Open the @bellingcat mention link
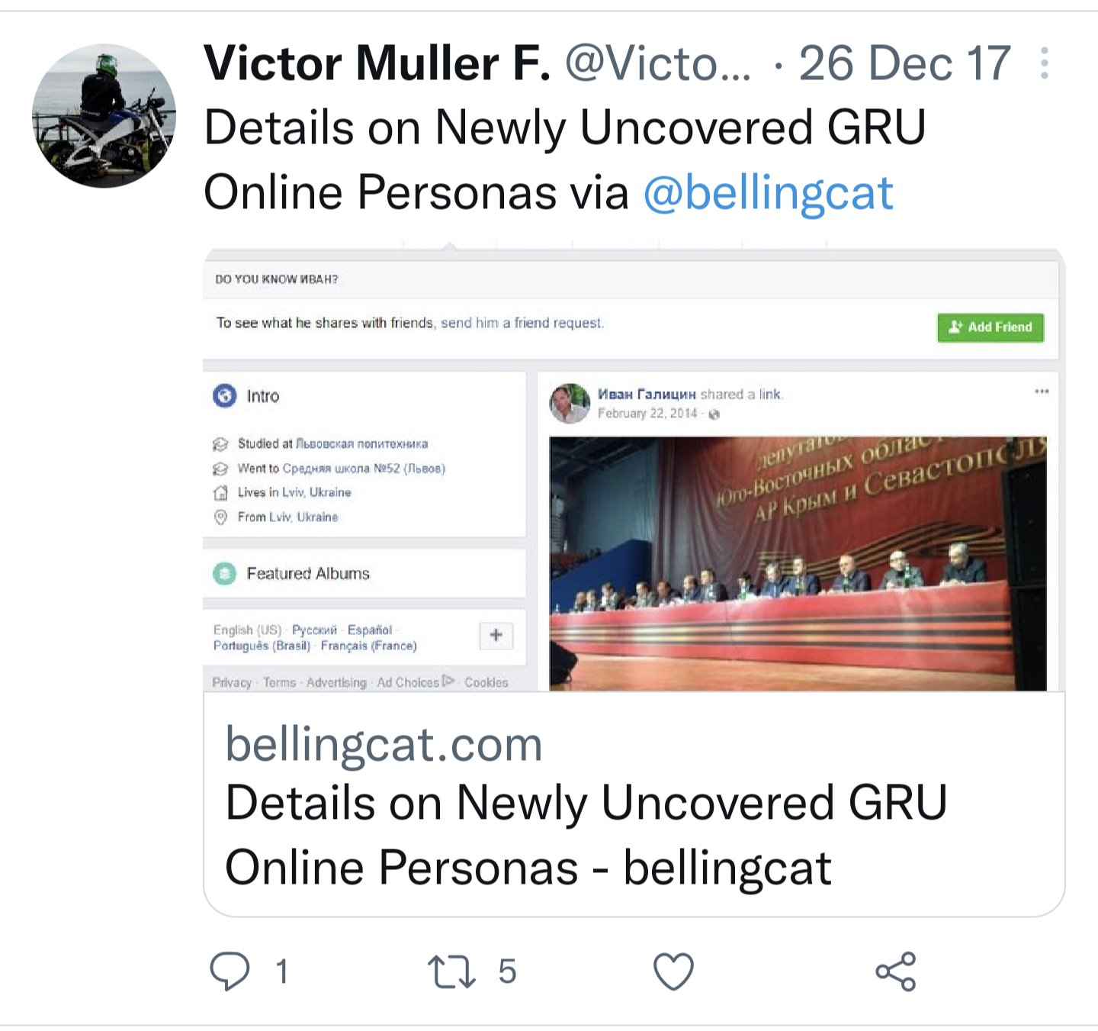The height and width of the screenshot is (1031, 1098). coord(768,192)
